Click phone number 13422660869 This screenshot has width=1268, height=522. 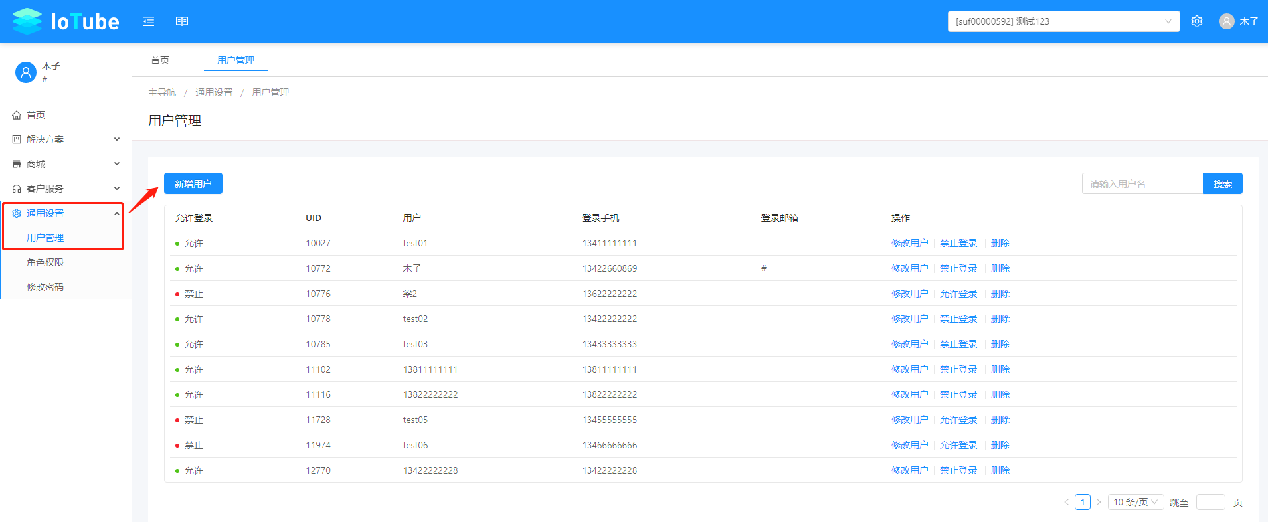(x=610, y=268)
